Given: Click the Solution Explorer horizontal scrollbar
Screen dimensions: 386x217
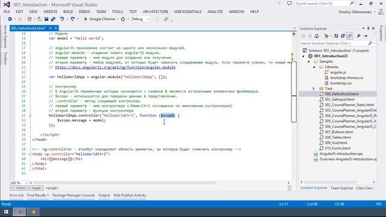Looking at the screenshot, I should (x=330, y=182).
